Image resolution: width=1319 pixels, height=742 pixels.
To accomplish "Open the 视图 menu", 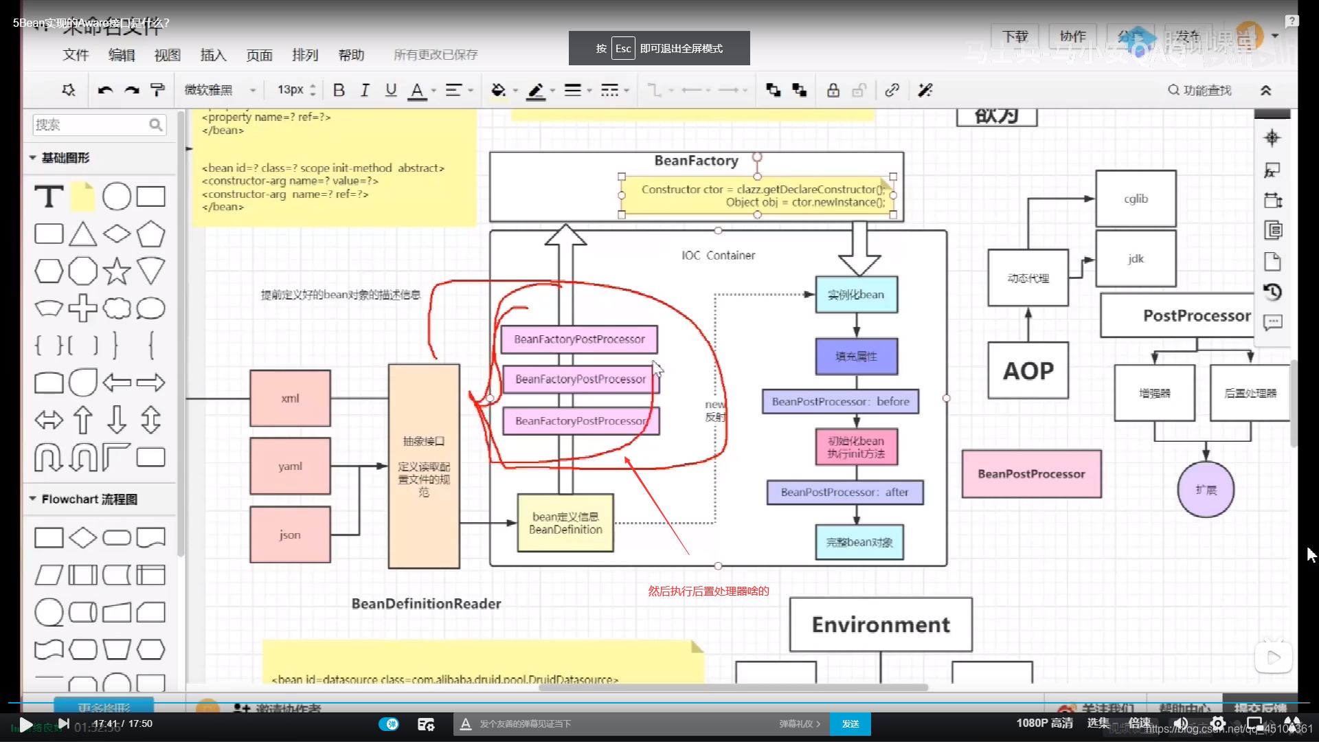I will pos(168,54).
